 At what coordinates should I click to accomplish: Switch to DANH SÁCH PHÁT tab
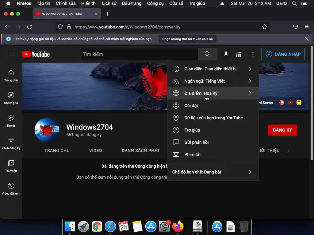pyautogui.click(x=141, y=151)
